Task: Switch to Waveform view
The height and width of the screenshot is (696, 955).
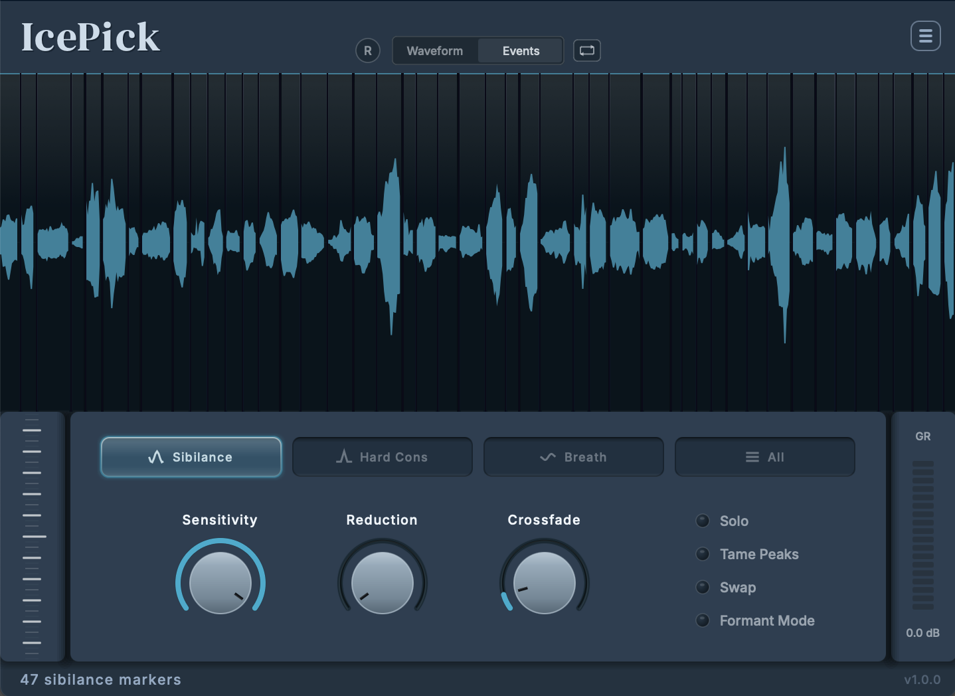Action: tap(435, 50)
